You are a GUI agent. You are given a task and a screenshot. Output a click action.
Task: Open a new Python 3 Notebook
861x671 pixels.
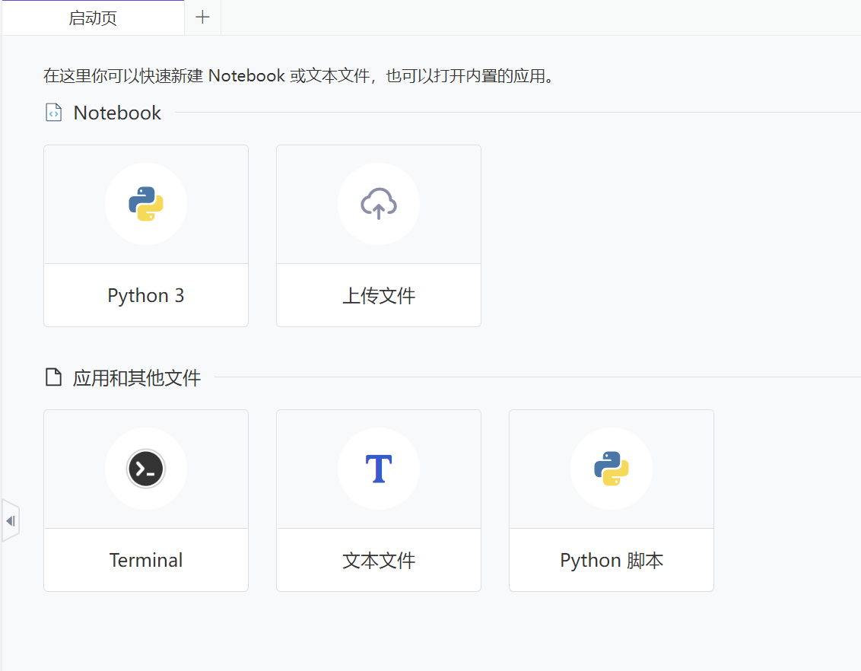click(x=145, y=236)
